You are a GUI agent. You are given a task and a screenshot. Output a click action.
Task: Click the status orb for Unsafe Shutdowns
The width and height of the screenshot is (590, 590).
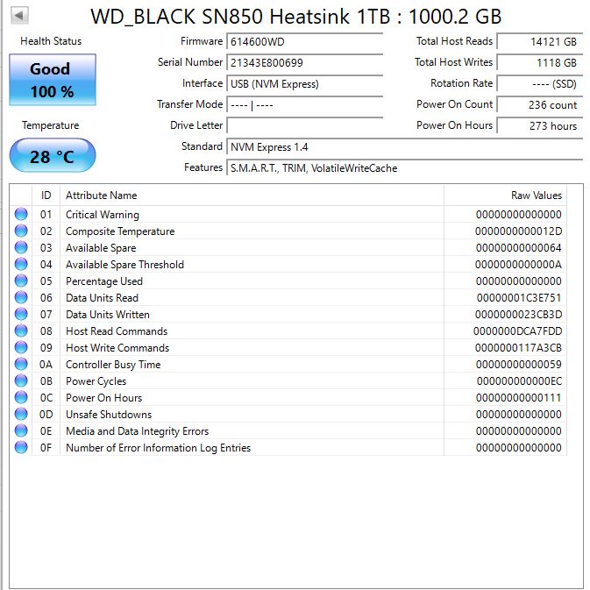pos(21,414)
